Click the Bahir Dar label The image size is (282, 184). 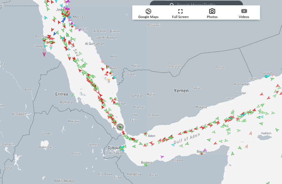pyautogui.click(x=46, y=147)
